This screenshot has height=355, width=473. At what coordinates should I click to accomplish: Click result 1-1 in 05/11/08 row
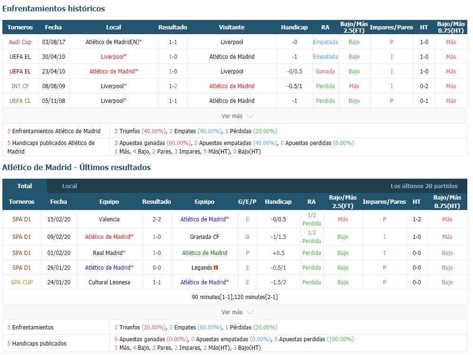(173, 101)
